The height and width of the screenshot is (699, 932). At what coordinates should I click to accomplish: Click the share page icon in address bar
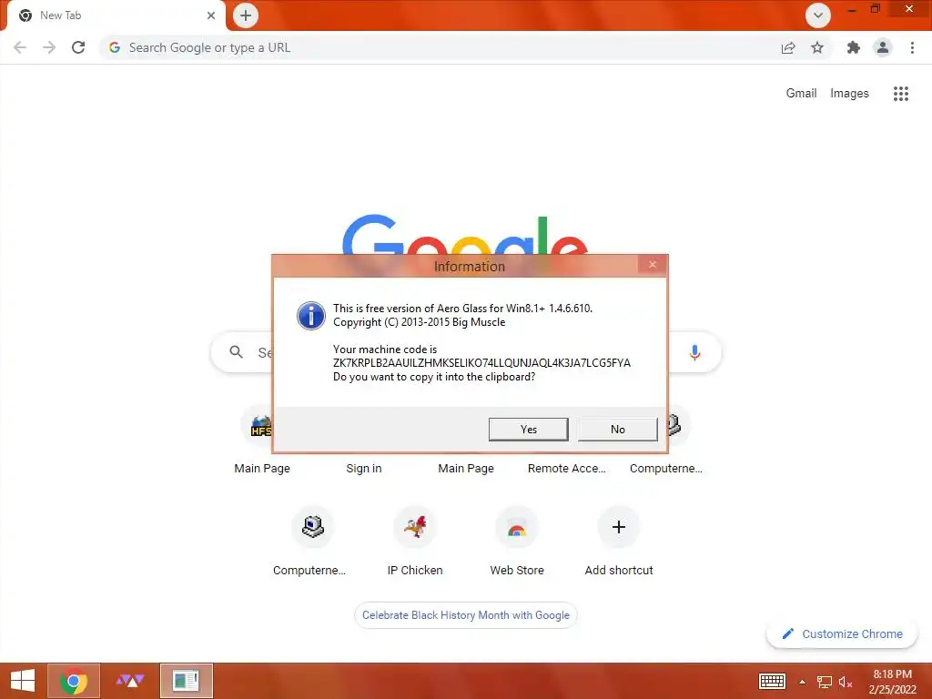tap(788, 47)
